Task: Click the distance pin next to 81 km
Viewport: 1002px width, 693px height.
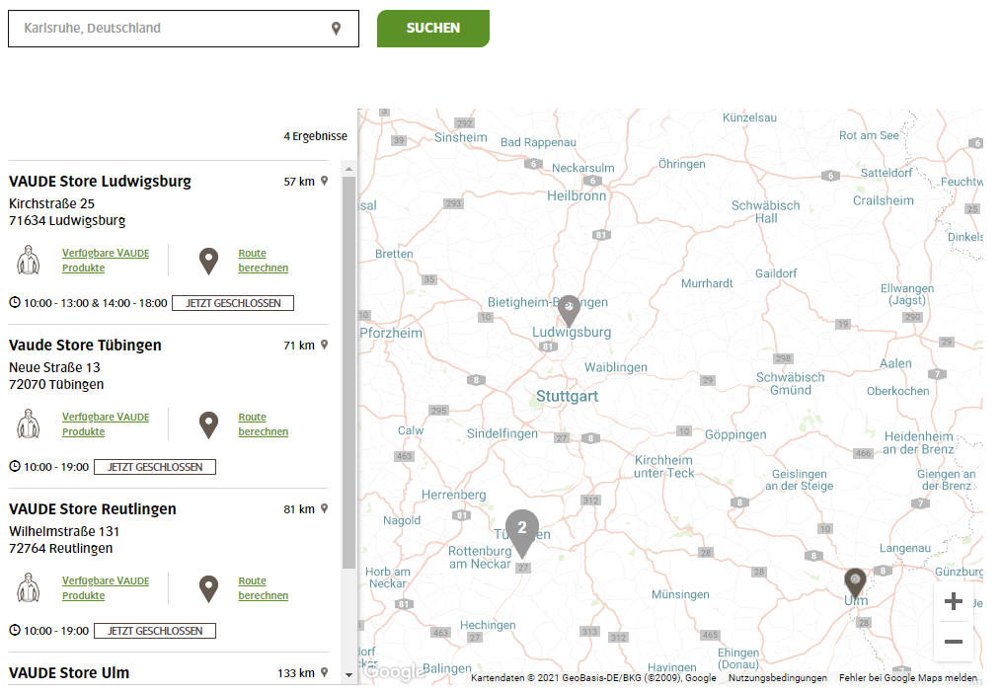Action: 325,508
